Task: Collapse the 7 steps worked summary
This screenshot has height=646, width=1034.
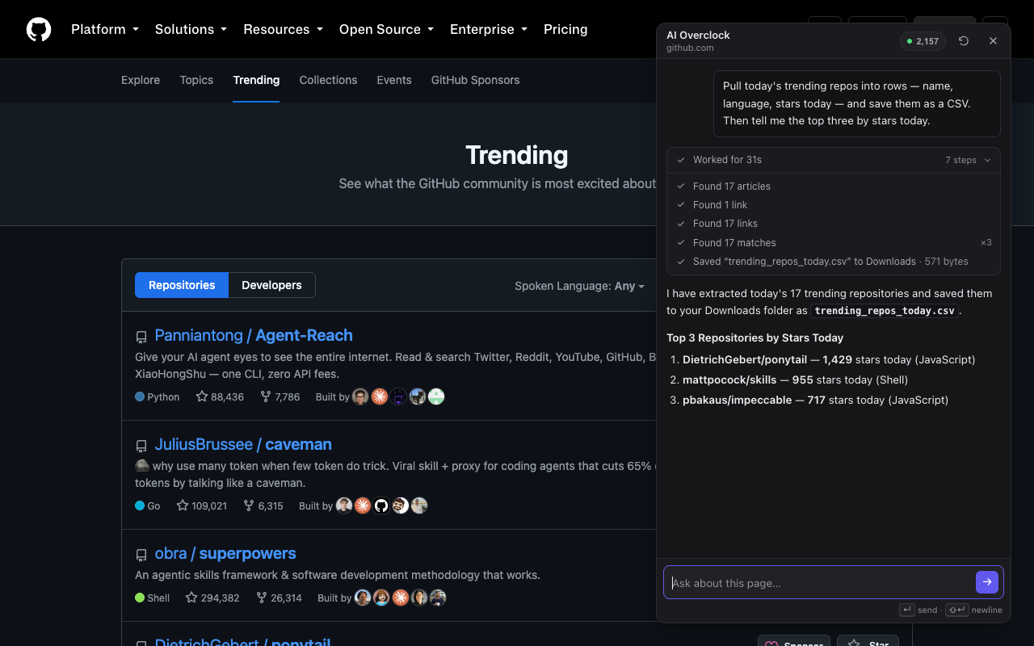Action: [834, 160]
